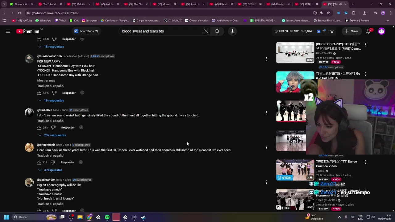The height and width of the screenshot is (222, 395).
Task: Open the panda account avatar menu
Action: pos(382,31)
